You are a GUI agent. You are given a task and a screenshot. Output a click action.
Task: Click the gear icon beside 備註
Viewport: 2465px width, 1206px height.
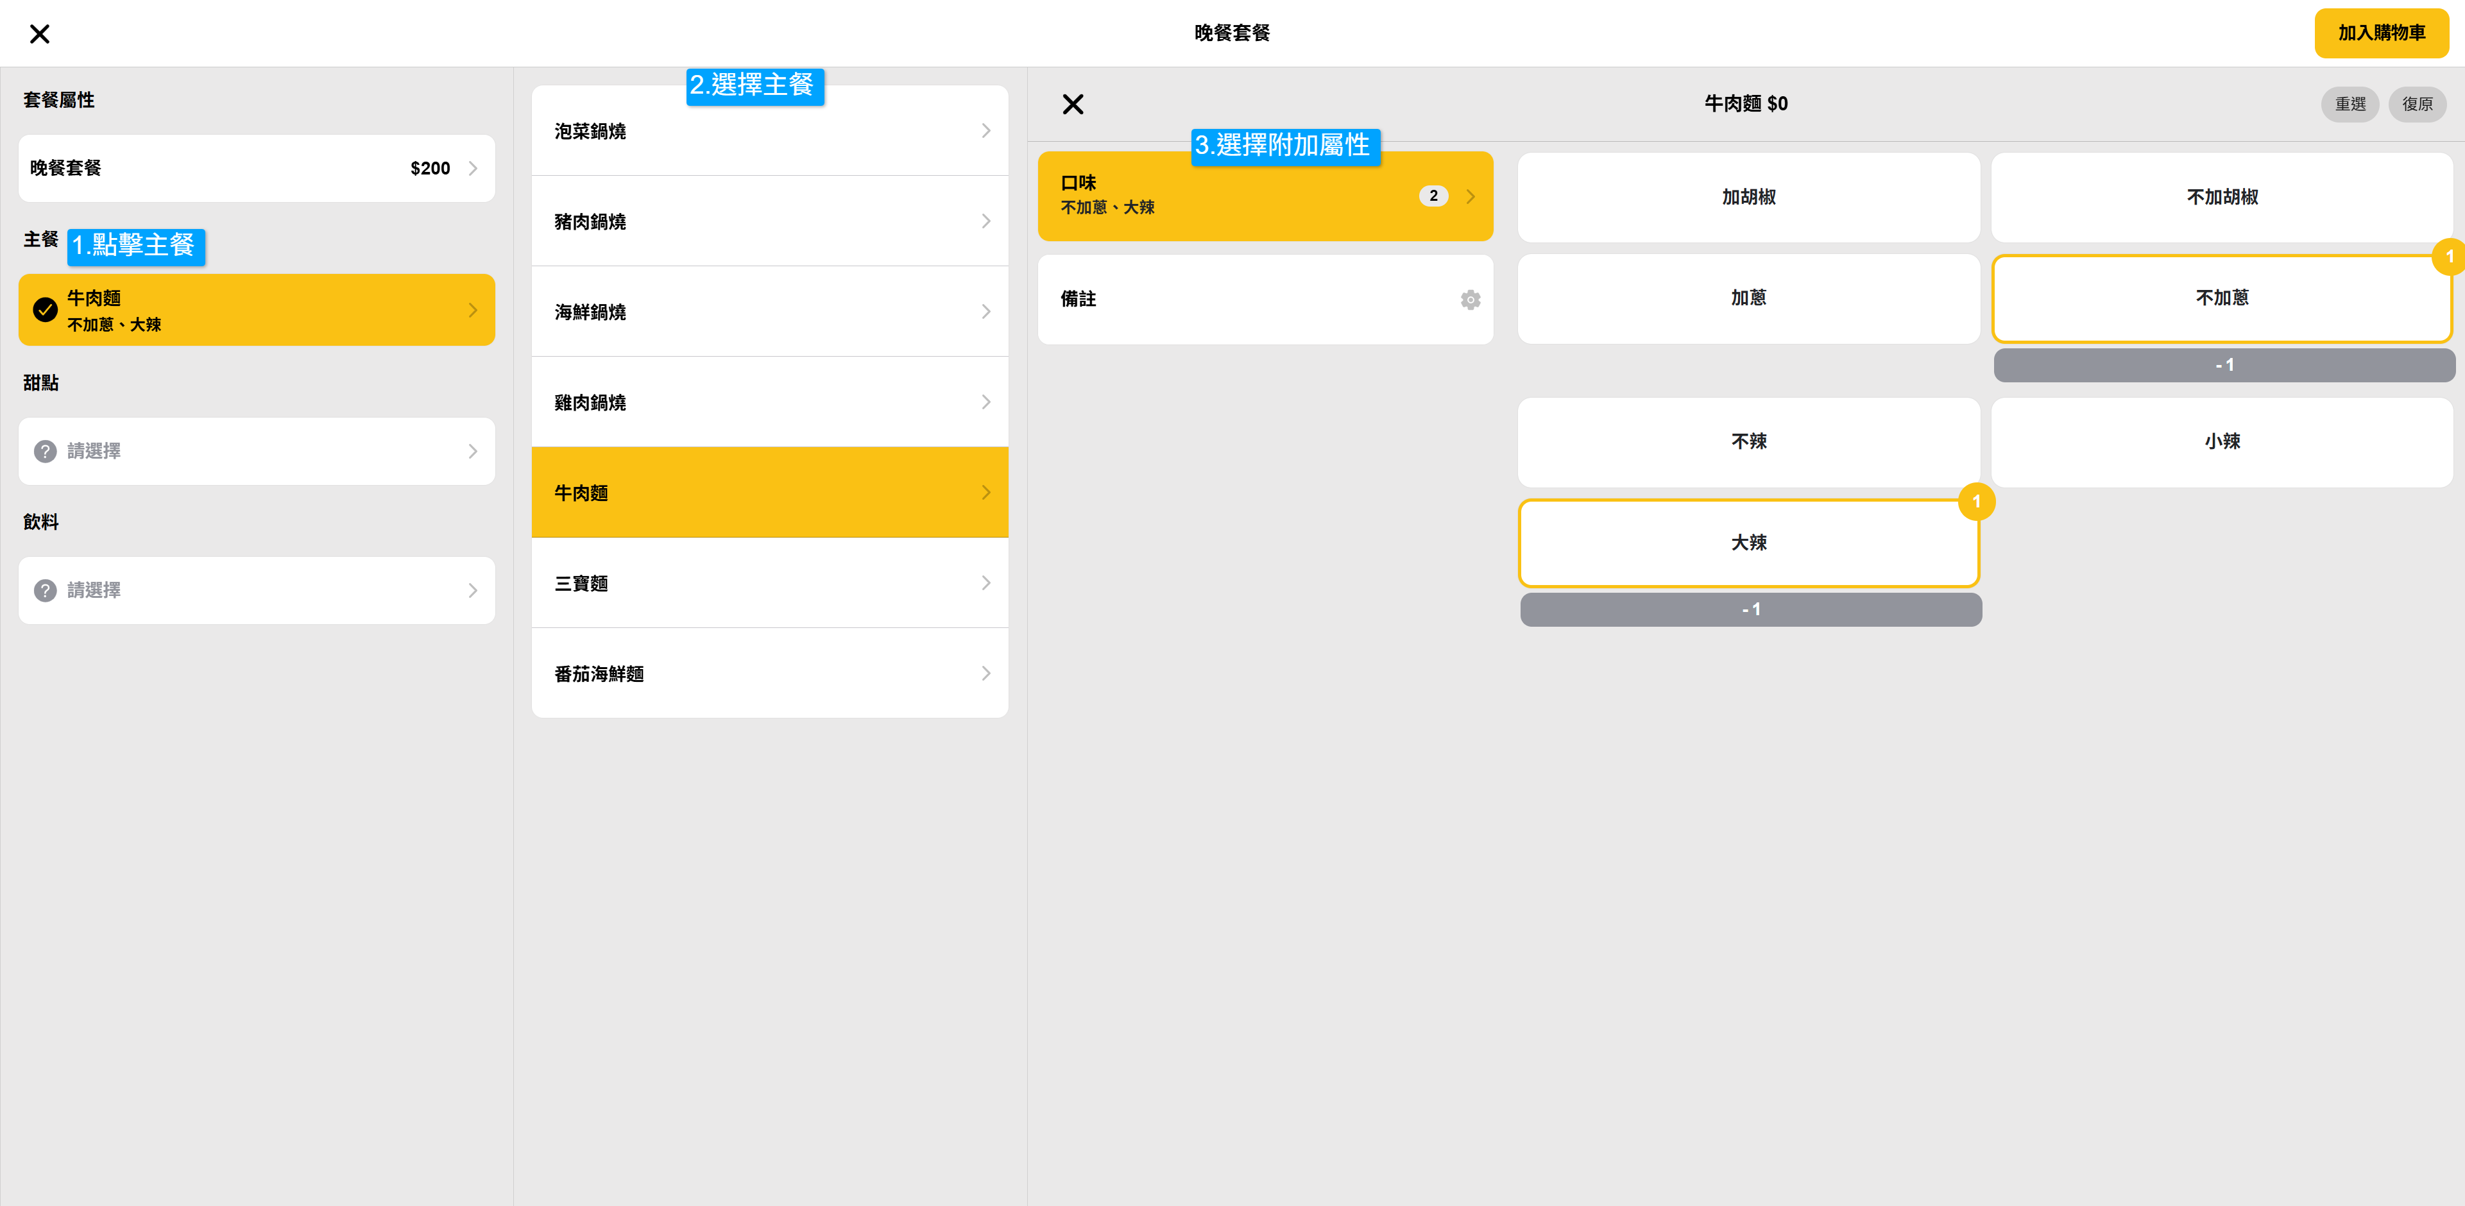click(x=1470, y=300)
